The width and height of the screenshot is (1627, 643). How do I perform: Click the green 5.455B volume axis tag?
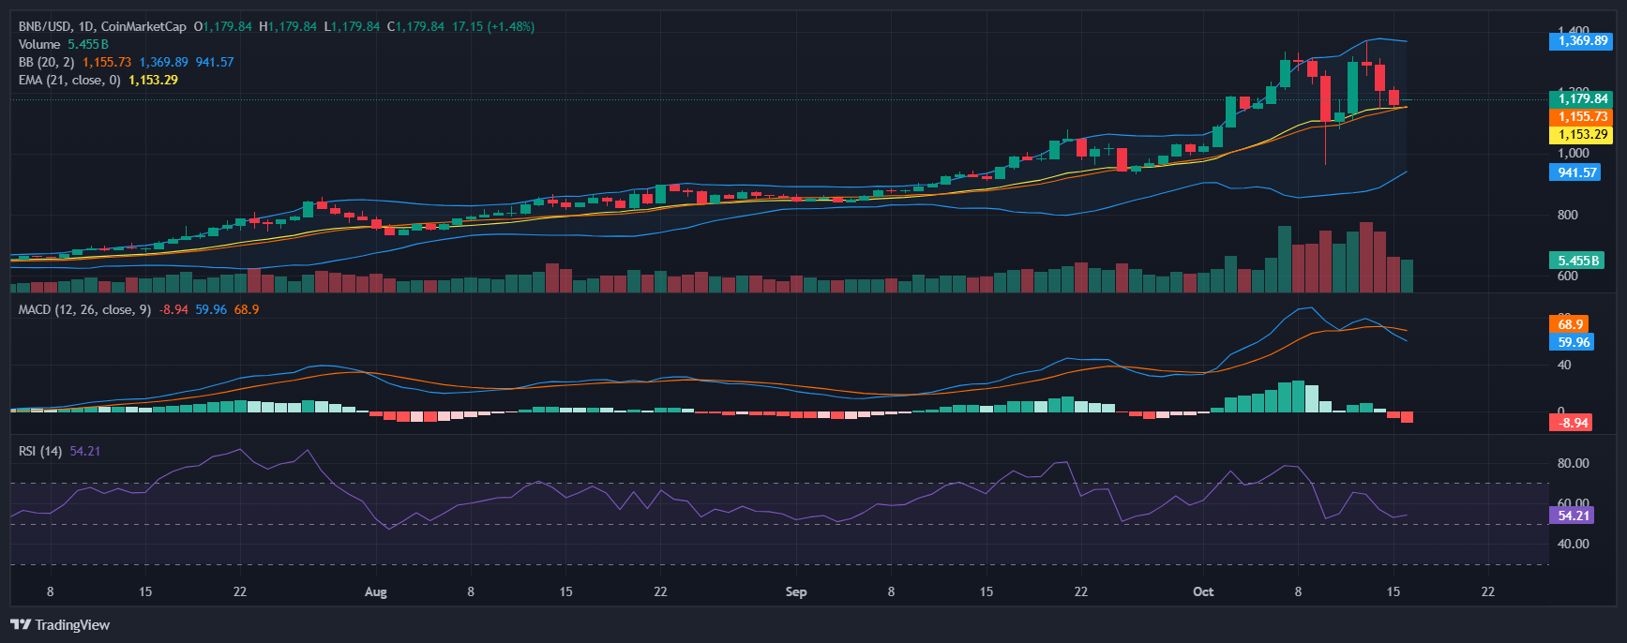1578,261
